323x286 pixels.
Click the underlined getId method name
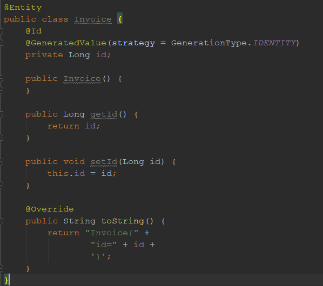104,114
